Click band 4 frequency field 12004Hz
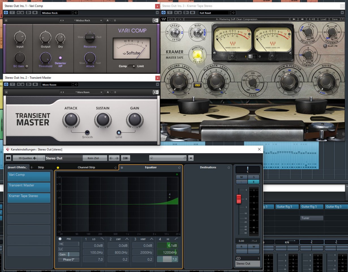 (x=167, y=252)
